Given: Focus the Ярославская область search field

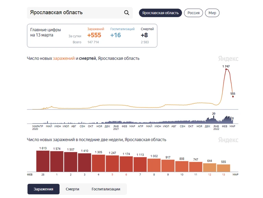Looking at the screenshot, I should pos(80,13).
